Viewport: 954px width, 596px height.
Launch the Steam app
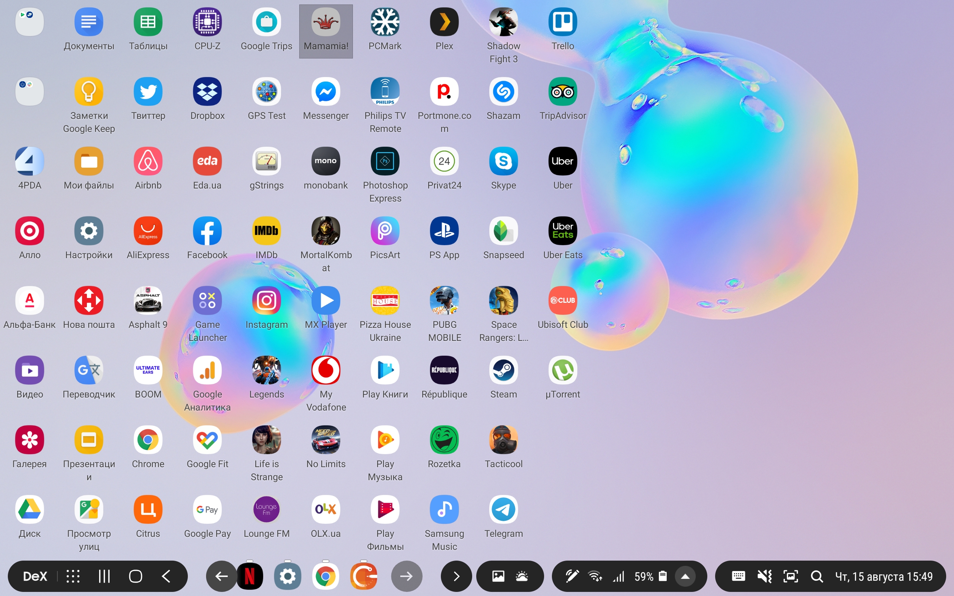pos(503,370)
